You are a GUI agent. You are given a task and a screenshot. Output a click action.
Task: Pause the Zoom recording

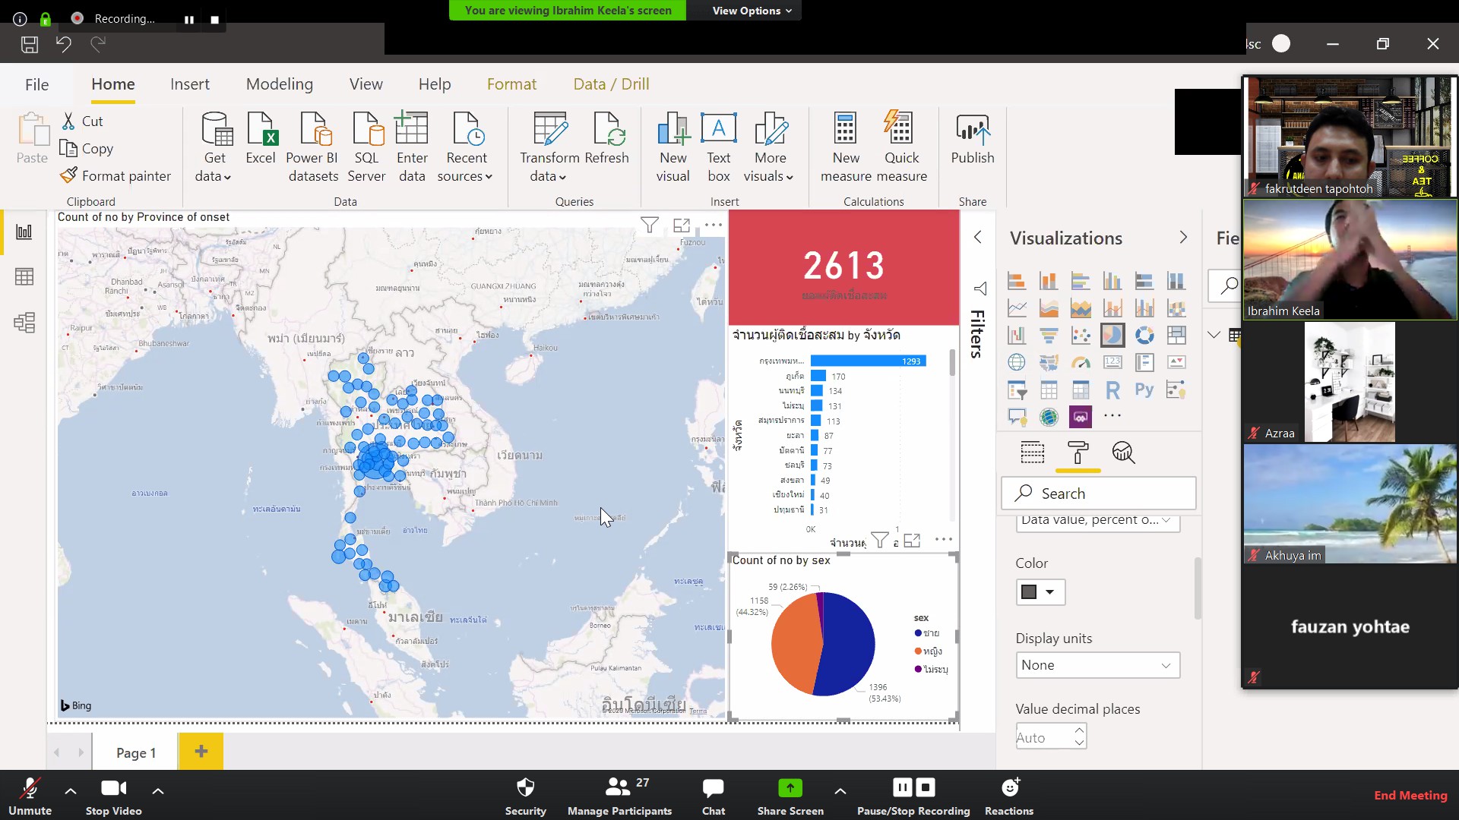(x=902, y=787)
